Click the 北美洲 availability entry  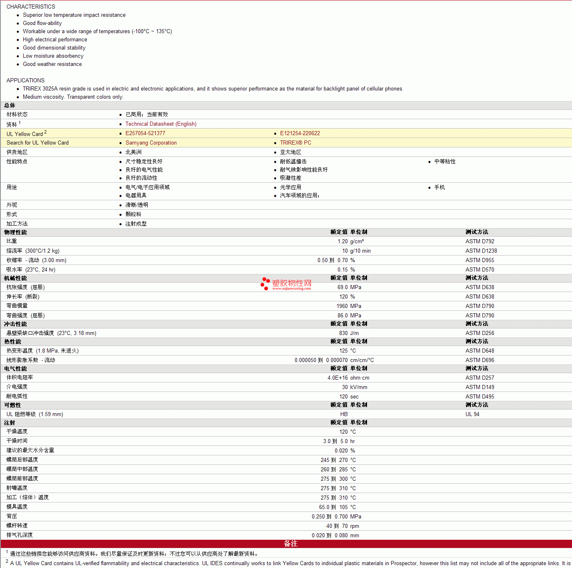(133, 152)
